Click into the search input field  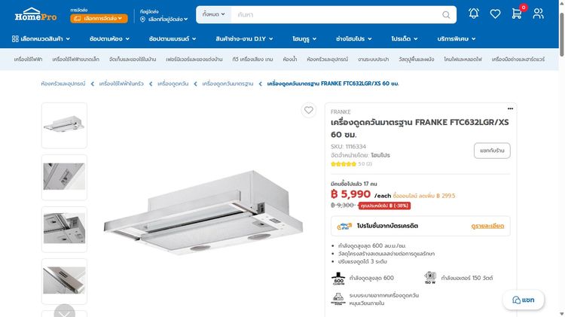[x=335, y=15]
